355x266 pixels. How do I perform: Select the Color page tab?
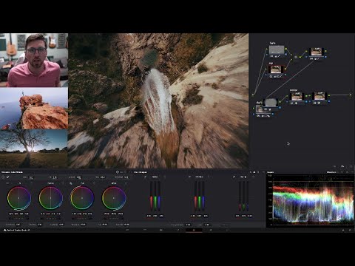pyautogui.click(x=194, y=230)
